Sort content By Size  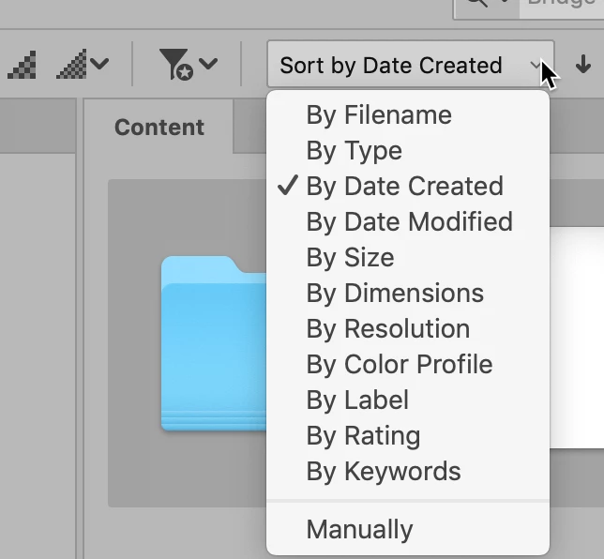(x=350, y=258)
